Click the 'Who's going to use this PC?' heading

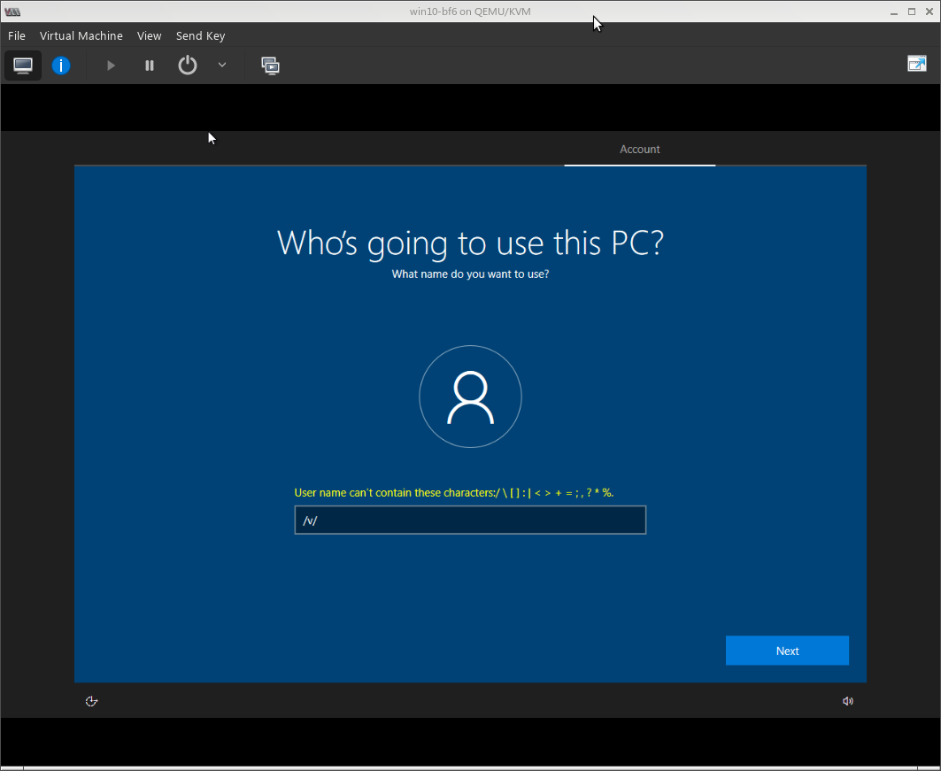pyautogui.click(x=471, y=243)
